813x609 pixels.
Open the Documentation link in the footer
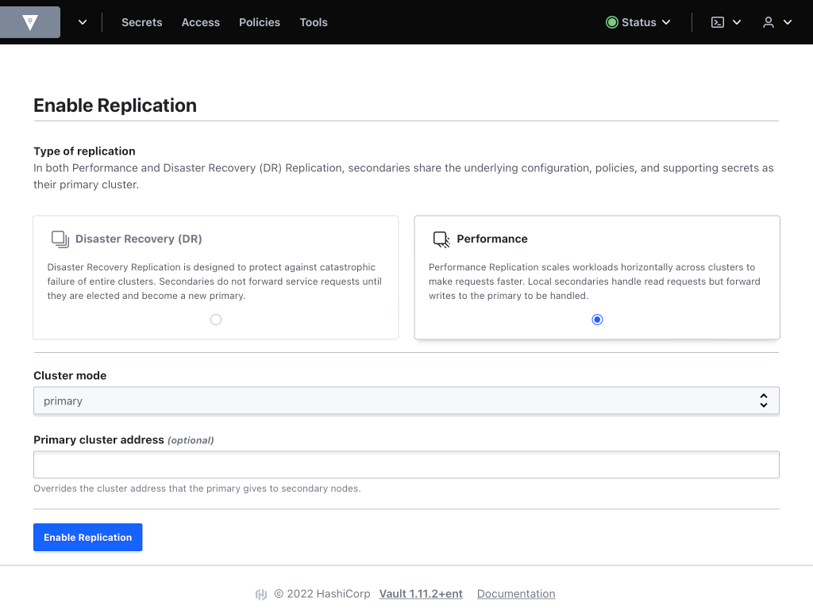(516, 593)
